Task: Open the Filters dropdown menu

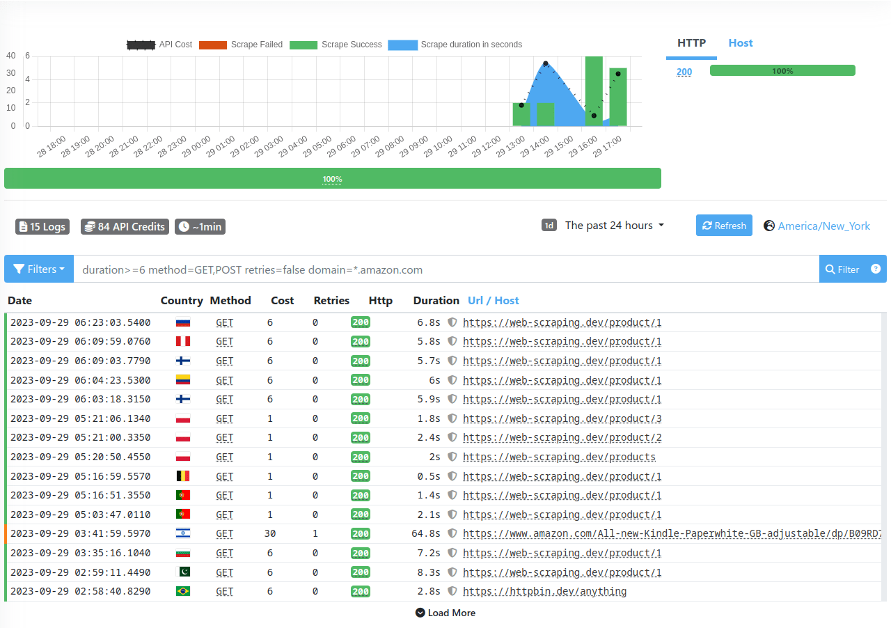Action: pyautogui.click(x=38, y=269)
